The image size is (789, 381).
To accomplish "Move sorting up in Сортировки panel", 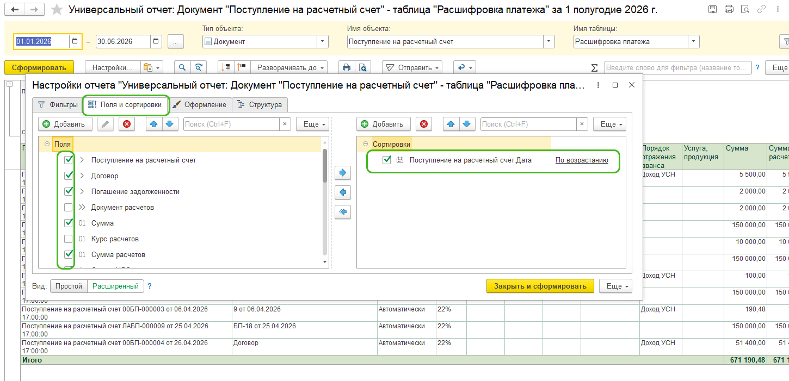I will [x=451, y=124].
